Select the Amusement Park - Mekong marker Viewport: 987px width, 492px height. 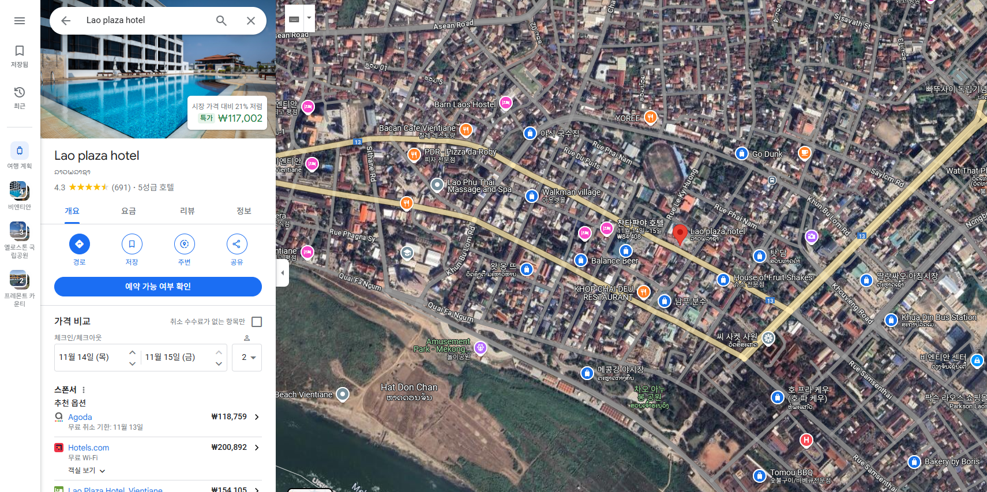(481, 347)
